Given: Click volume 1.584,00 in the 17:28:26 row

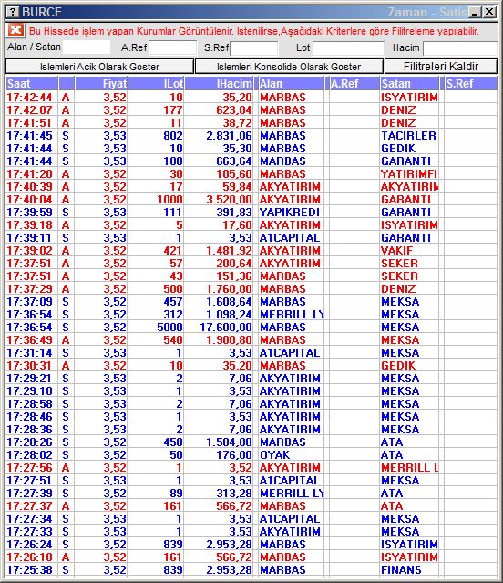Looking at the screenshot, I should [x=229, y=442].
